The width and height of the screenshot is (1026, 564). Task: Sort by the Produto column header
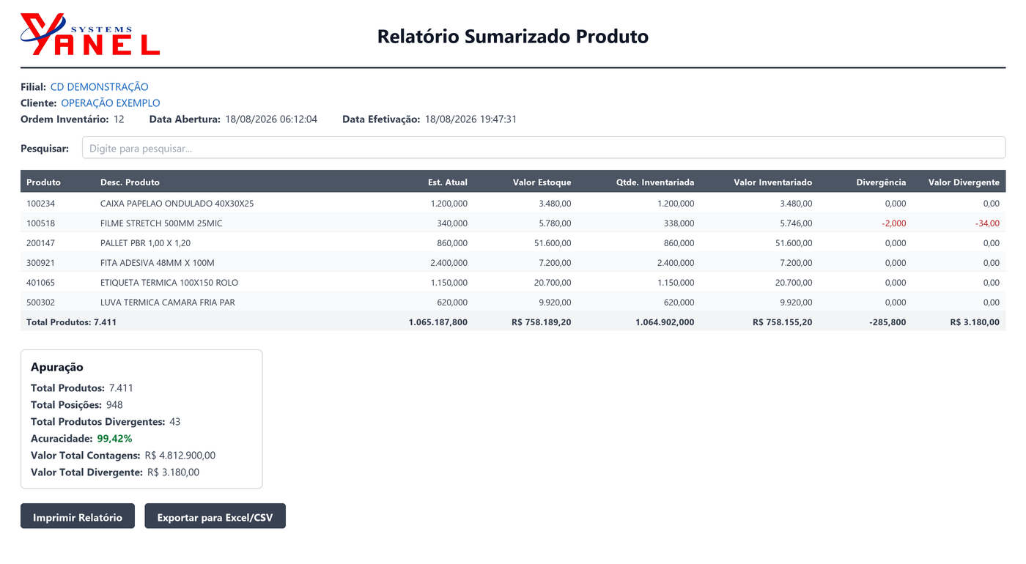point(43,182)
